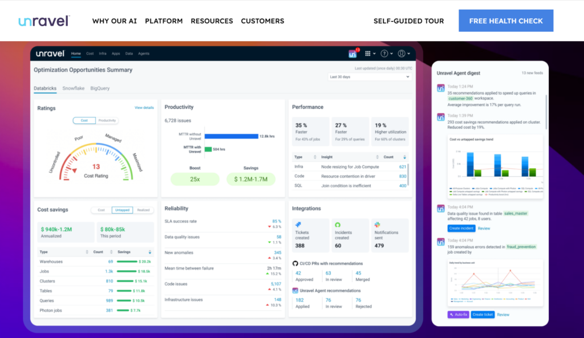Open the Cost tab in dashboard header
Image resolution: width=584 pixels, height=338 pixels.
click(90, 54)
